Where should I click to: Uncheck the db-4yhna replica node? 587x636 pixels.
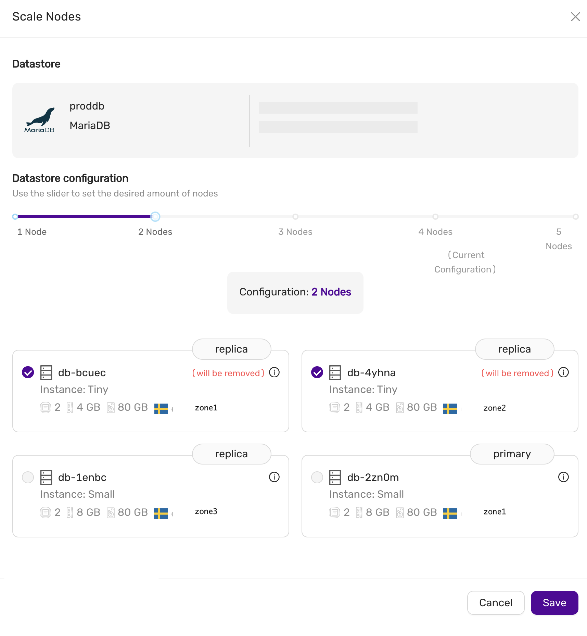pos(317,372)
